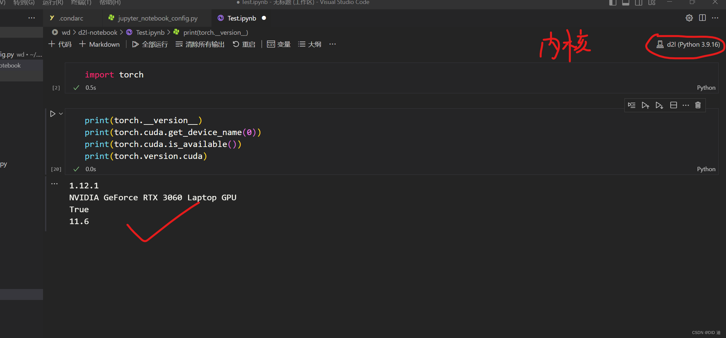Viewport: 726px width, 338px height.
Task: Change language mode of import torch cell
Action: [x=706, y=88]
